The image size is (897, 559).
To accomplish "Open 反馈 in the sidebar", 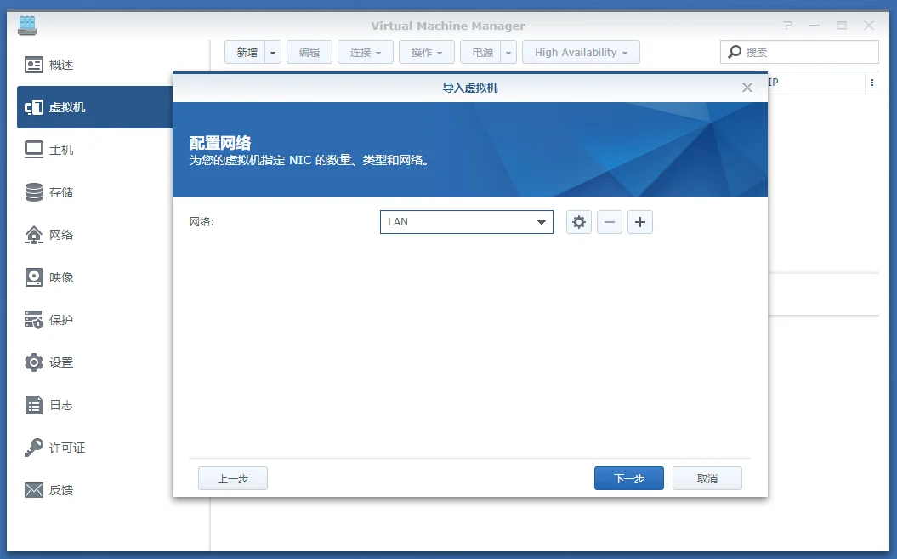I will pos(94,490).
